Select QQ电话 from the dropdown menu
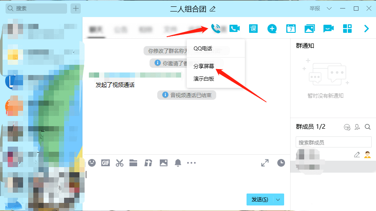Image resolution: width=376 pixels, height=211 pixels. point(203,49)
